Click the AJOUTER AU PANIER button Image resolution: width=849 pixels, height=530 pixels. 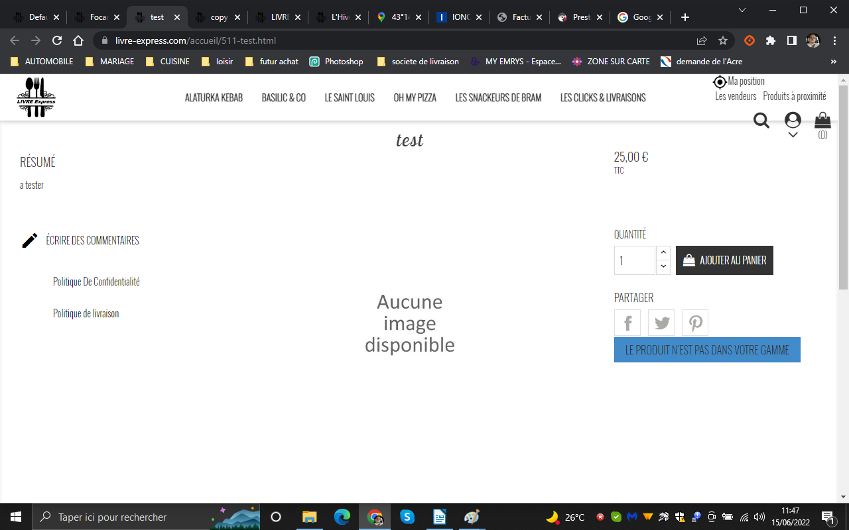tap(724, 260)
